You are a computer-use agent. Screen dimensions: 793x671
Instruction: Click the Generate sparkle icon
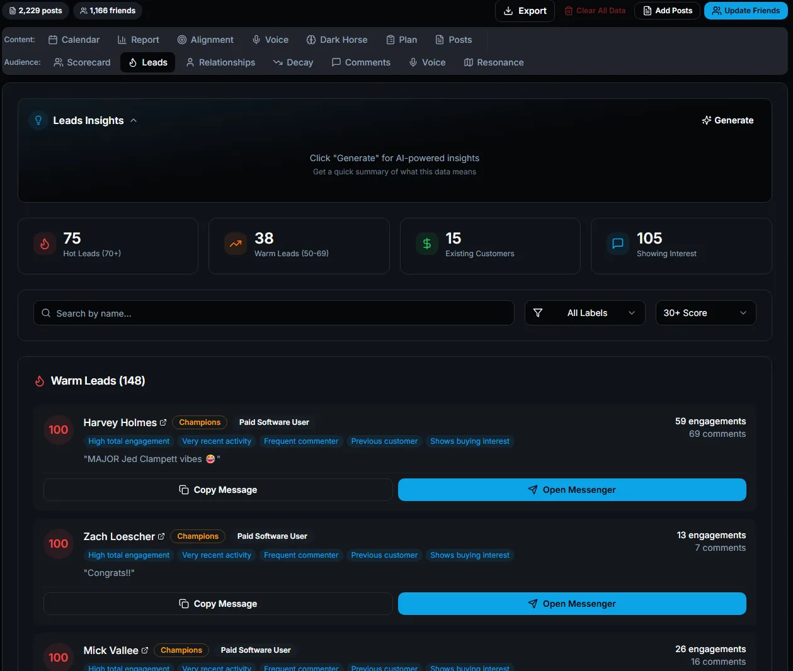707,120
